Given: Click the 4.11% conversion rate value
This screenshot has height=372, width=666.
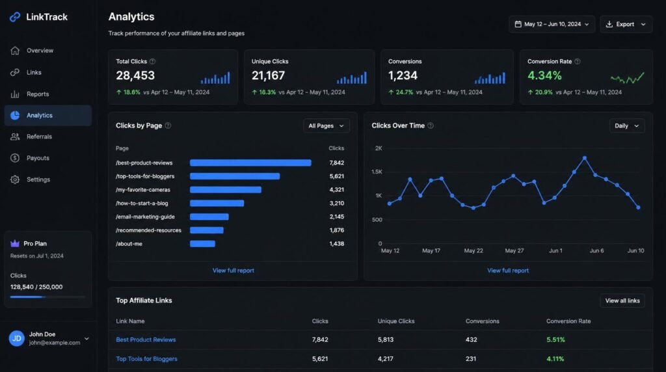Looking at the screenshot, I should (555, 359).
